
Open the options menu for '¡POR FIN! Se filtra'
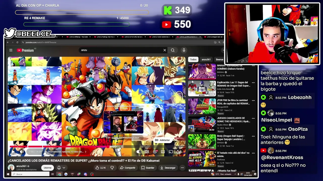253,101
